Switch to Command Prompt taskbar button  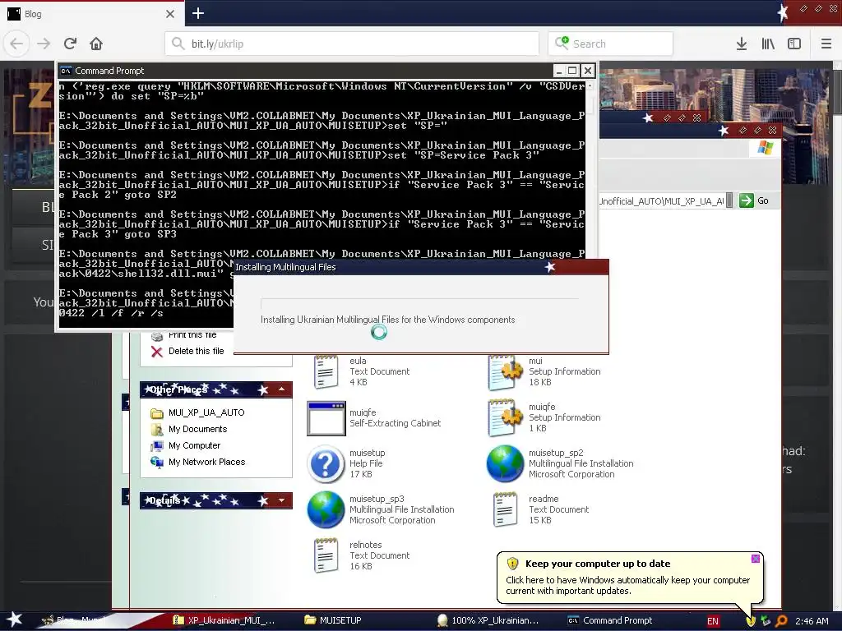611,620
